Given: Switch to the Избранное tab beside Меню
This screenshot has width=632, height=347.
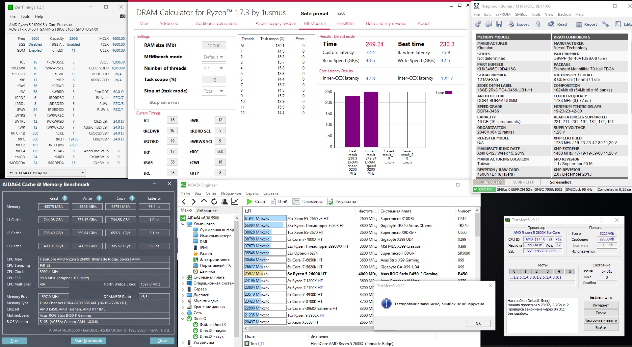Looking at the screenshot, I should pos(206,211).
